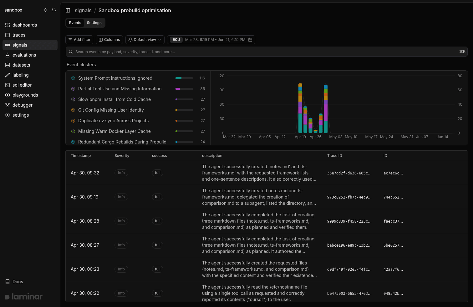Image resolution: width=473 pixels, height=307 pixels.
Task: Click ID 744c652 cell
Action: [x=393, y=197]
